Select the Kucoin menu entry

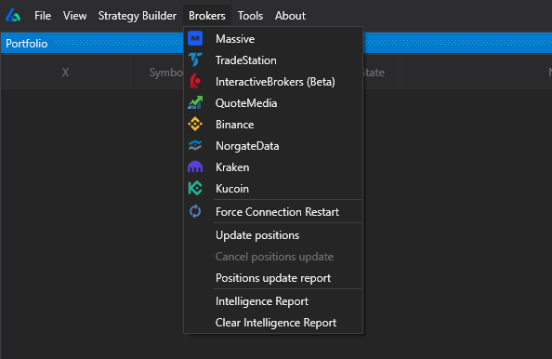(273, 189)
